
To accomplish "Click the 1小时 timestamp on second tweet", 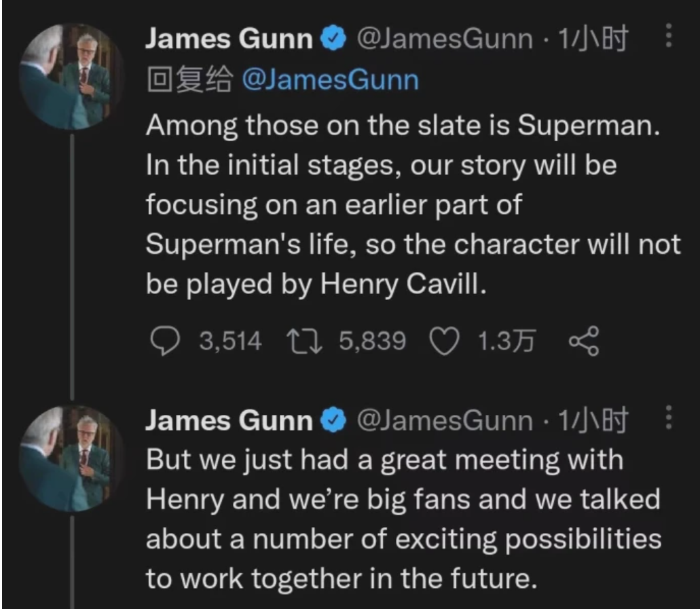I will 592,421.
